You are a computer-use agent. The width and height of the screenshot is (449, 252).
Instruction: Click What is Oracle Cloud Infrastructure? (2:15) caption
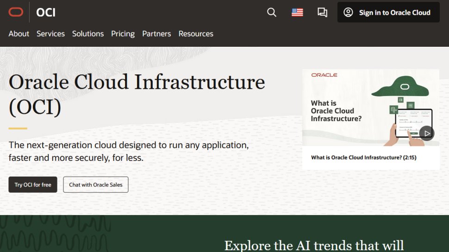(x=364, y=157)
